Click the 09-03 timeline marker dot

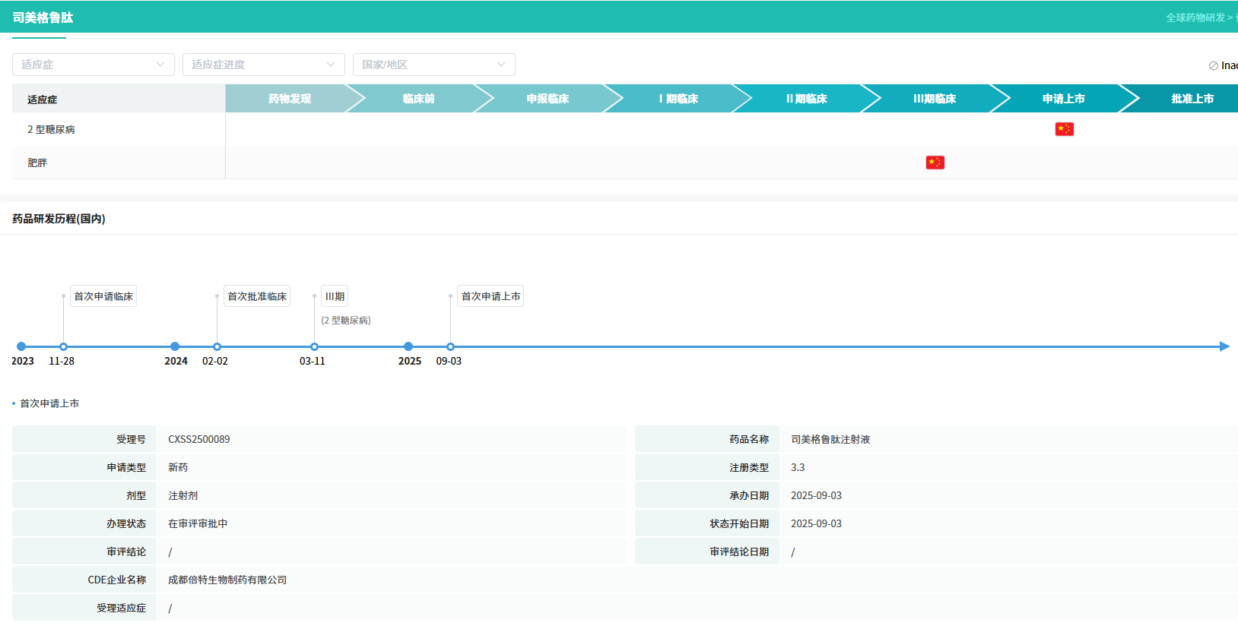(450, 346)
